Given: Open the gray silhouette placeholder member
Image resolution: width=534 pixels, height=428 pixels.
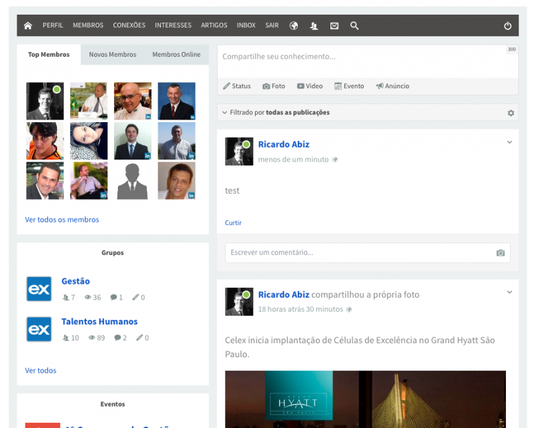Looking at the screenshot, I should pos(133,180).
